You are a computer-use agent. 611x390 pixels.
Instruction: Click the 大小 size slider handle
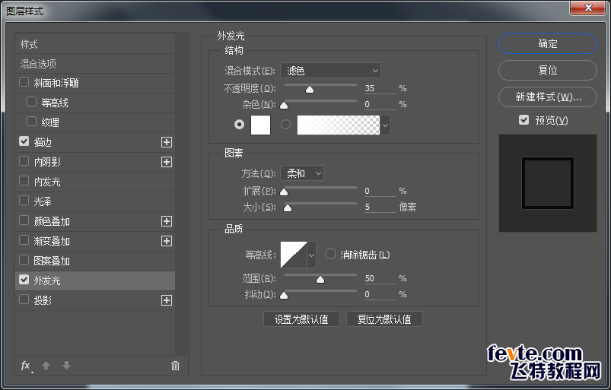(288, 208)
